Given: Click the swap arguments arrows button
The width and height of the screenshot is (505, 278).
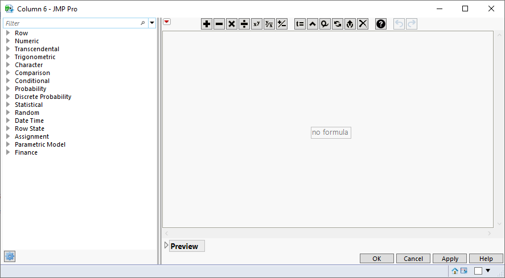Looking at the screenshot, I should coord(338,24).
